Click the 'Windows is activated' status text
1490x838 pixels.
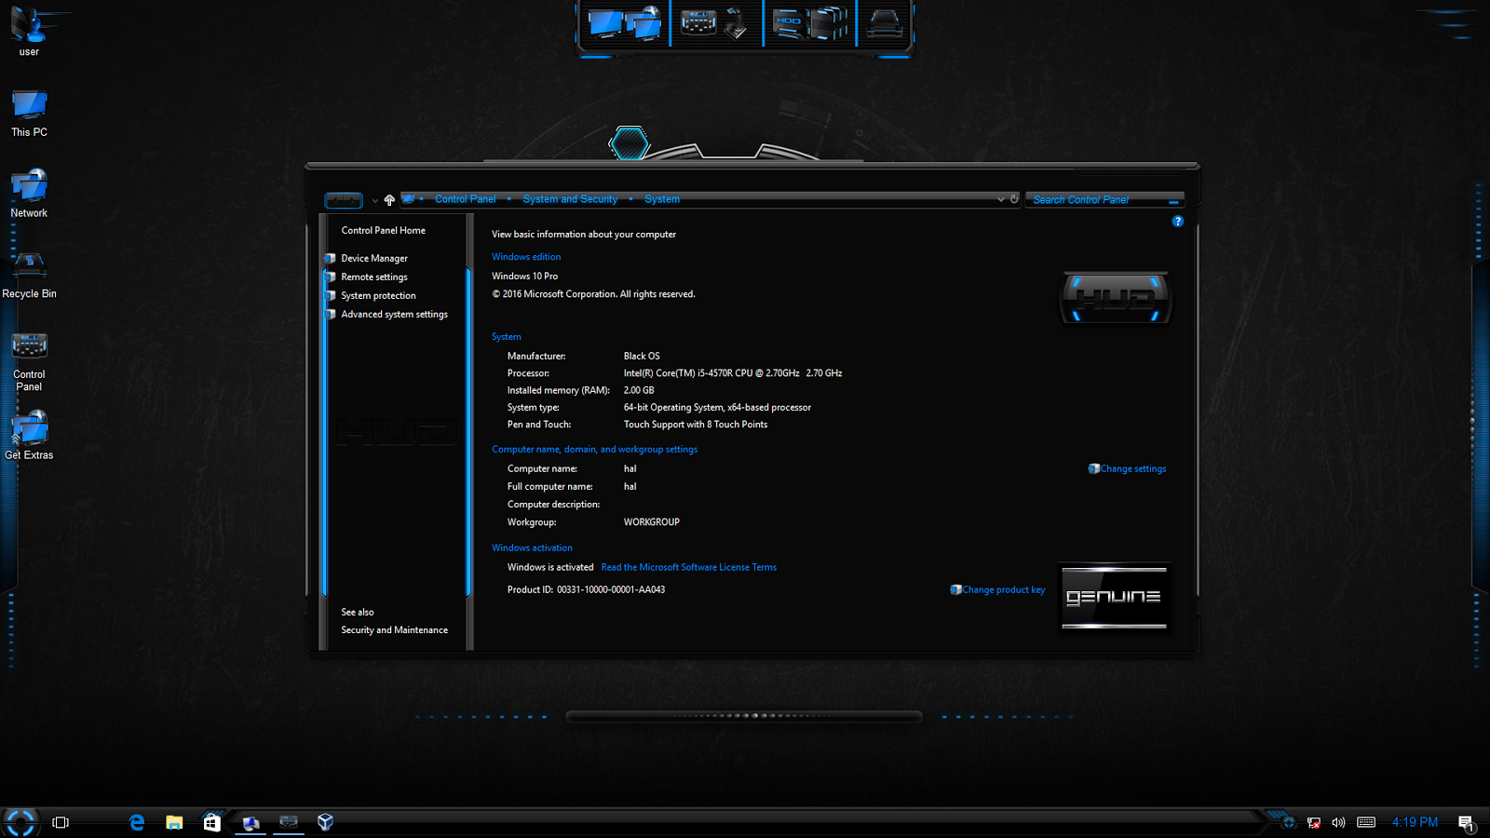click(550, 567)
